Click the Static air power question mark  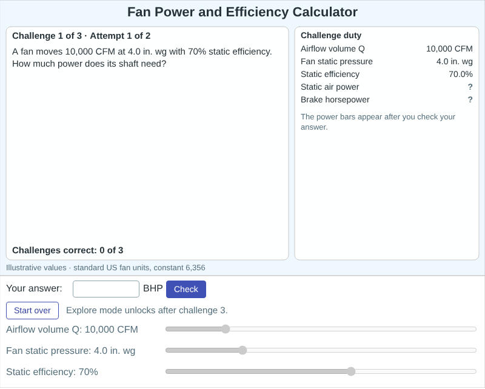click(470, 87)
